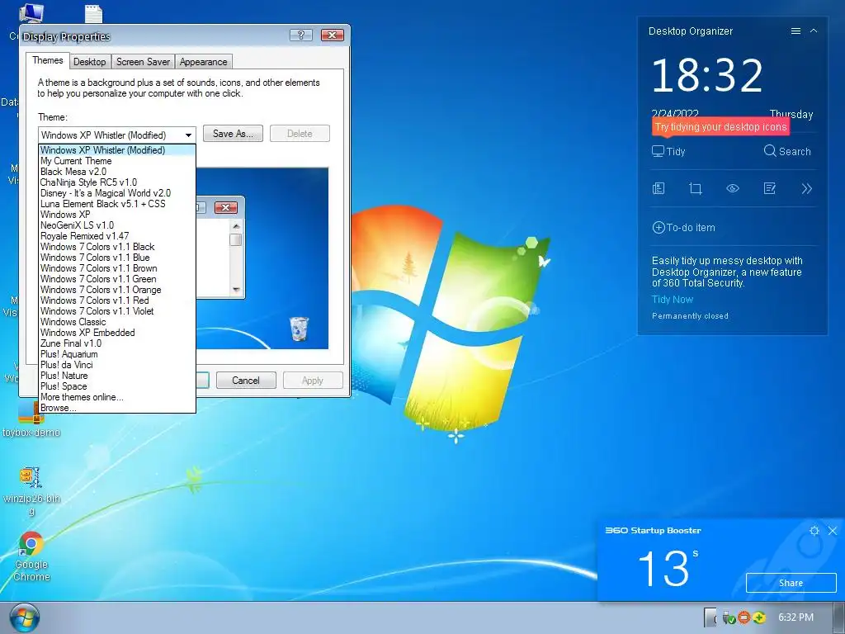Image resolution: width=845 pixels, height=634 pixels.
Task: Choose the Windows Classic theme
Action: (x=117, y=322)
